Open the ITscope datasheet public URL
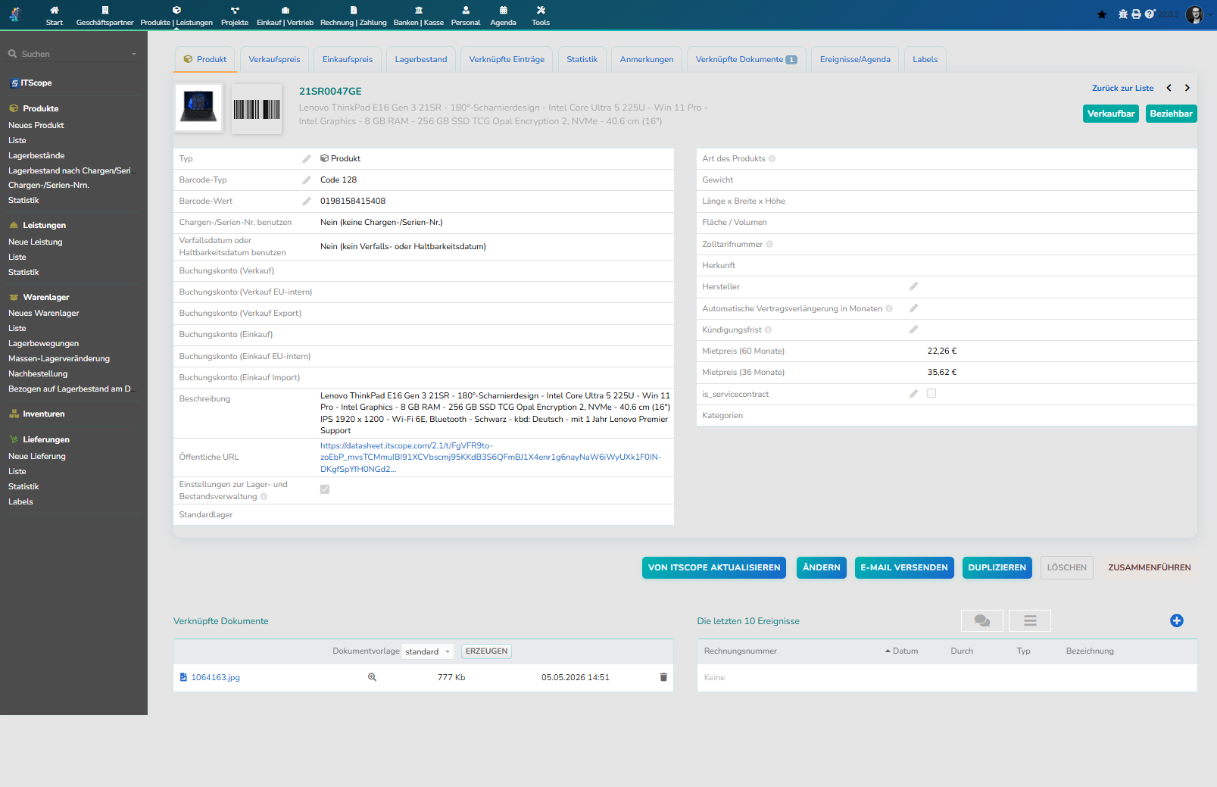Image resolution: width=1217 pixels, height=787 pixels. [x=491, y=458]
